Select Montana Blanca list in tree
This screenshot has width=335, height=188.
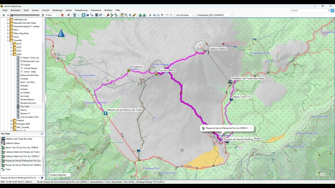point(27,99)
